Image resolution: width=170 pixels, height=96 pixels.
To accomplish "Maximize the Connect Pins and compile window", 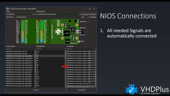I will (90, 9).
